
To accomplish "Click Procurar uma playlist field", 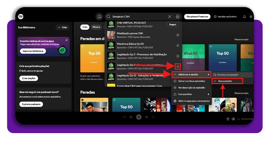I will (233, 75).
